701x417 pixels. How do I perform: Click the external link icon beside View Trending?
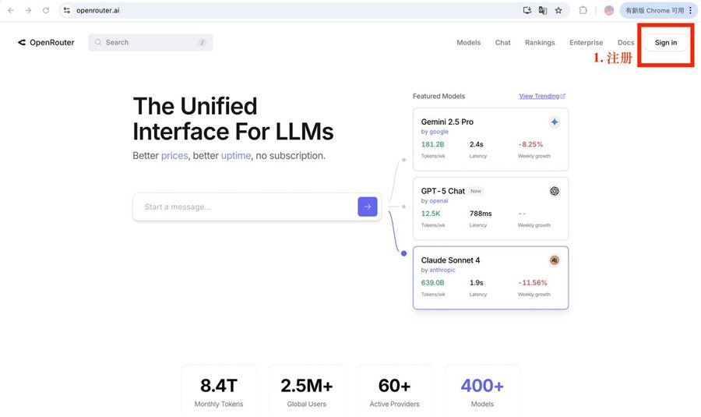563,96
